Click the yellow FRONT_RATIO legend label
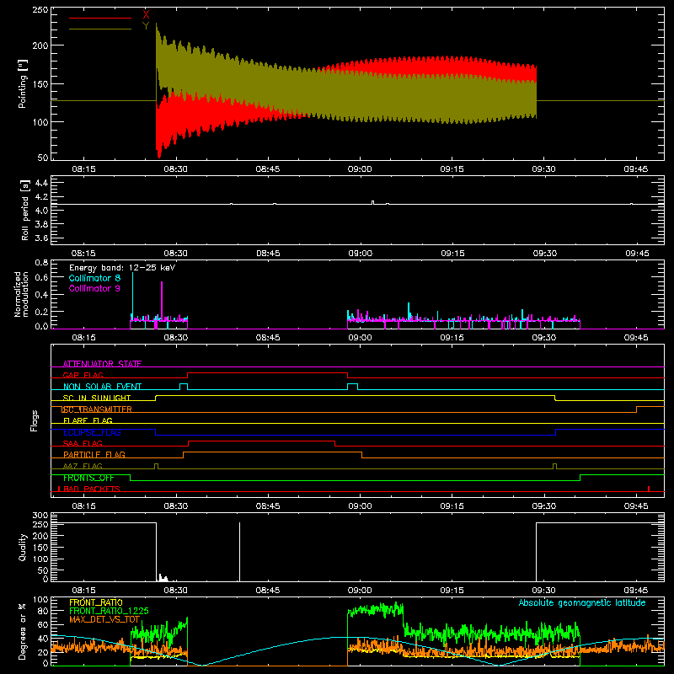 tap(96, 602)
